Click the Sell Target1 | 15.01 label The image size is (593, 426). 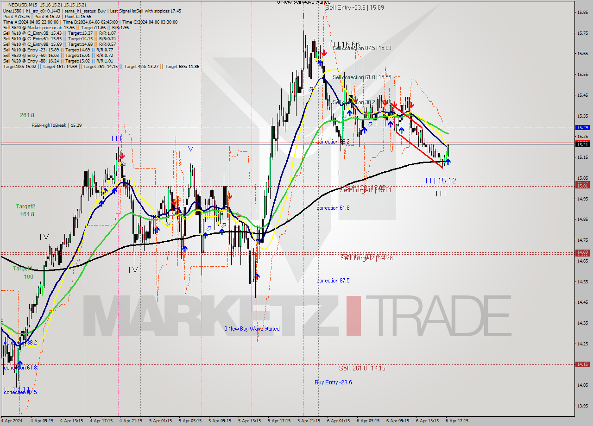click(x=366, y=190)
